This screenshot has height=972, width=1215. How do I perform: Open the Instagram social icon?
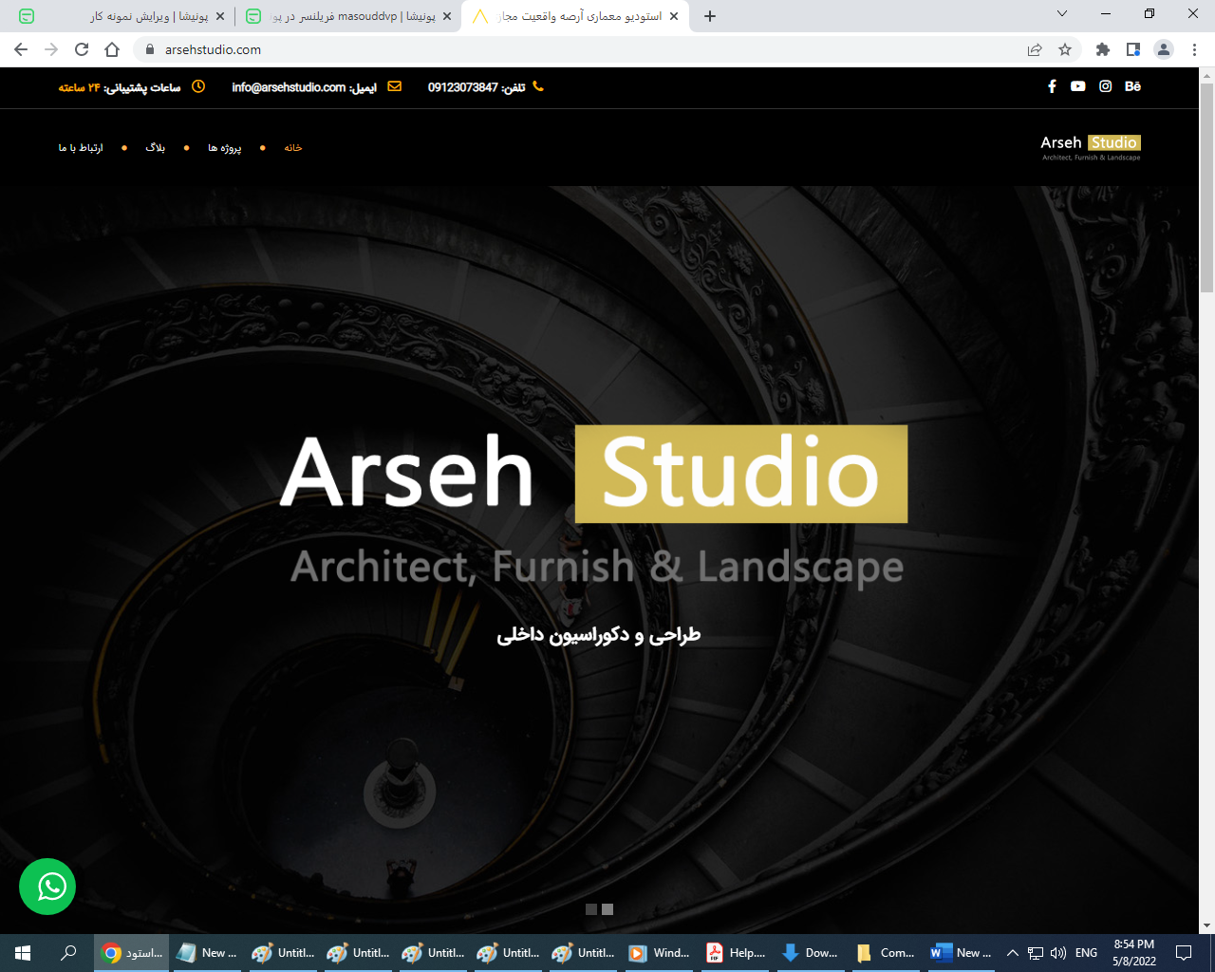coord(1106,86)
